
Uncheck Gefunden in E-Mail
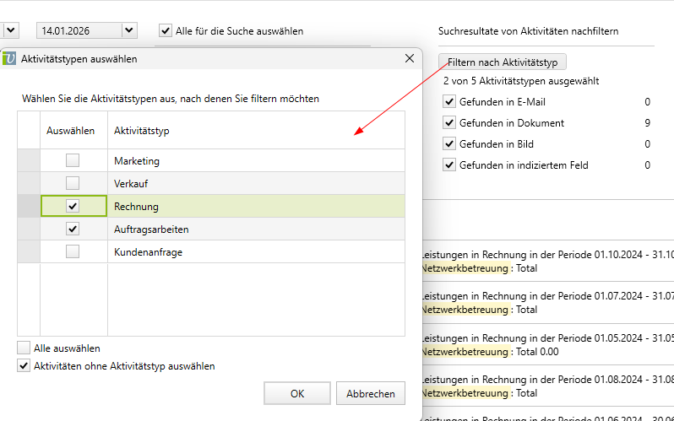[449, 102]
